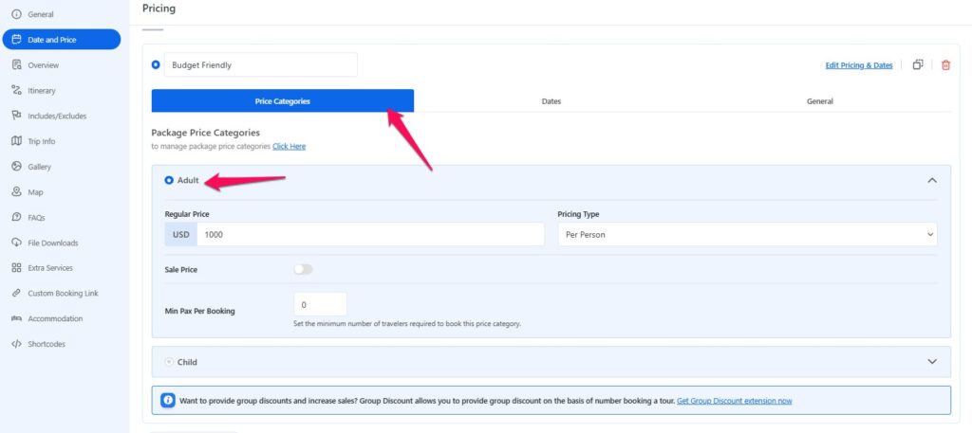Click the duplicate package icon

[x=918, y=65]
